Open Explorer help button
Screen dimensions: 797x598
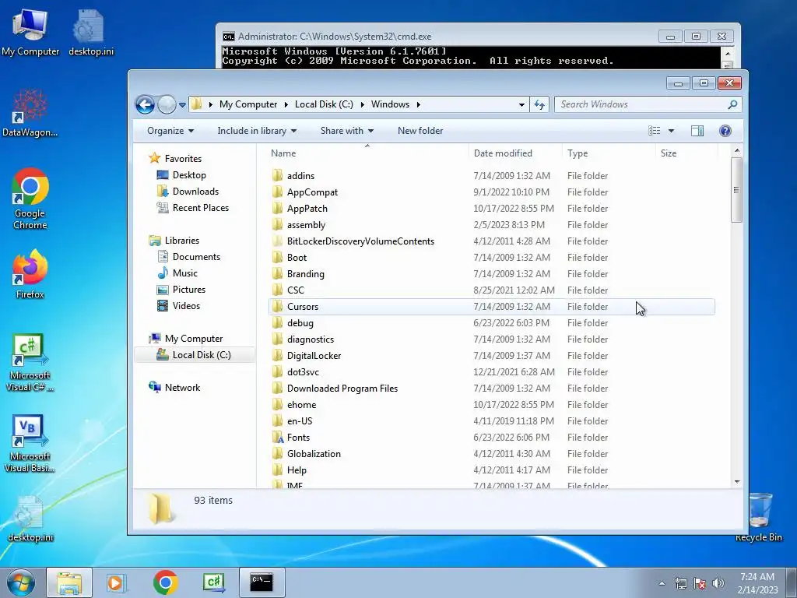click(725, 131)
